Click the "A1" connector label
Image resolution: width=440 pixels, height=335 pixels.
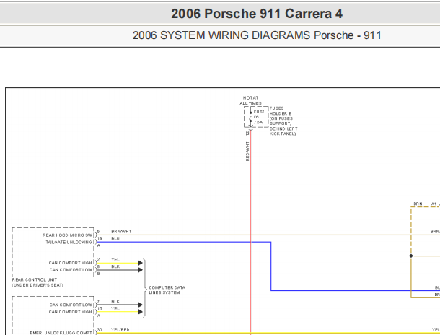pyautogui.click(x=434, y=204)
